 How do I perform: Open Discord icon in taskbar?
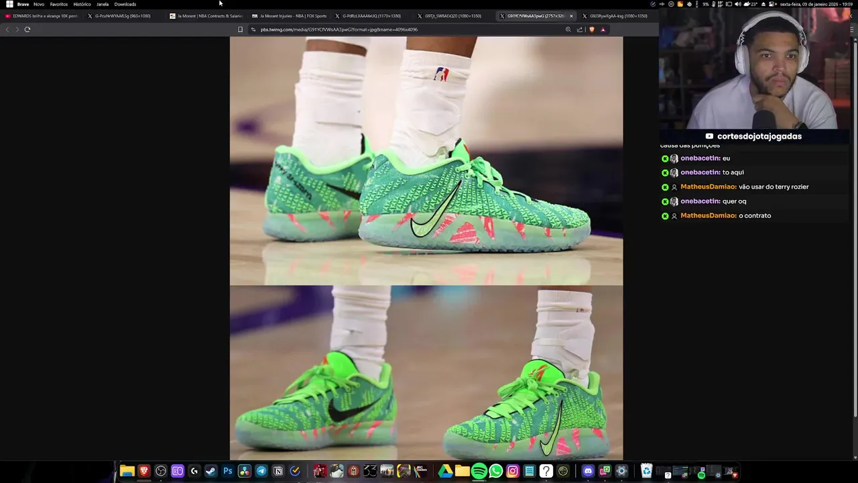(588, 471)
